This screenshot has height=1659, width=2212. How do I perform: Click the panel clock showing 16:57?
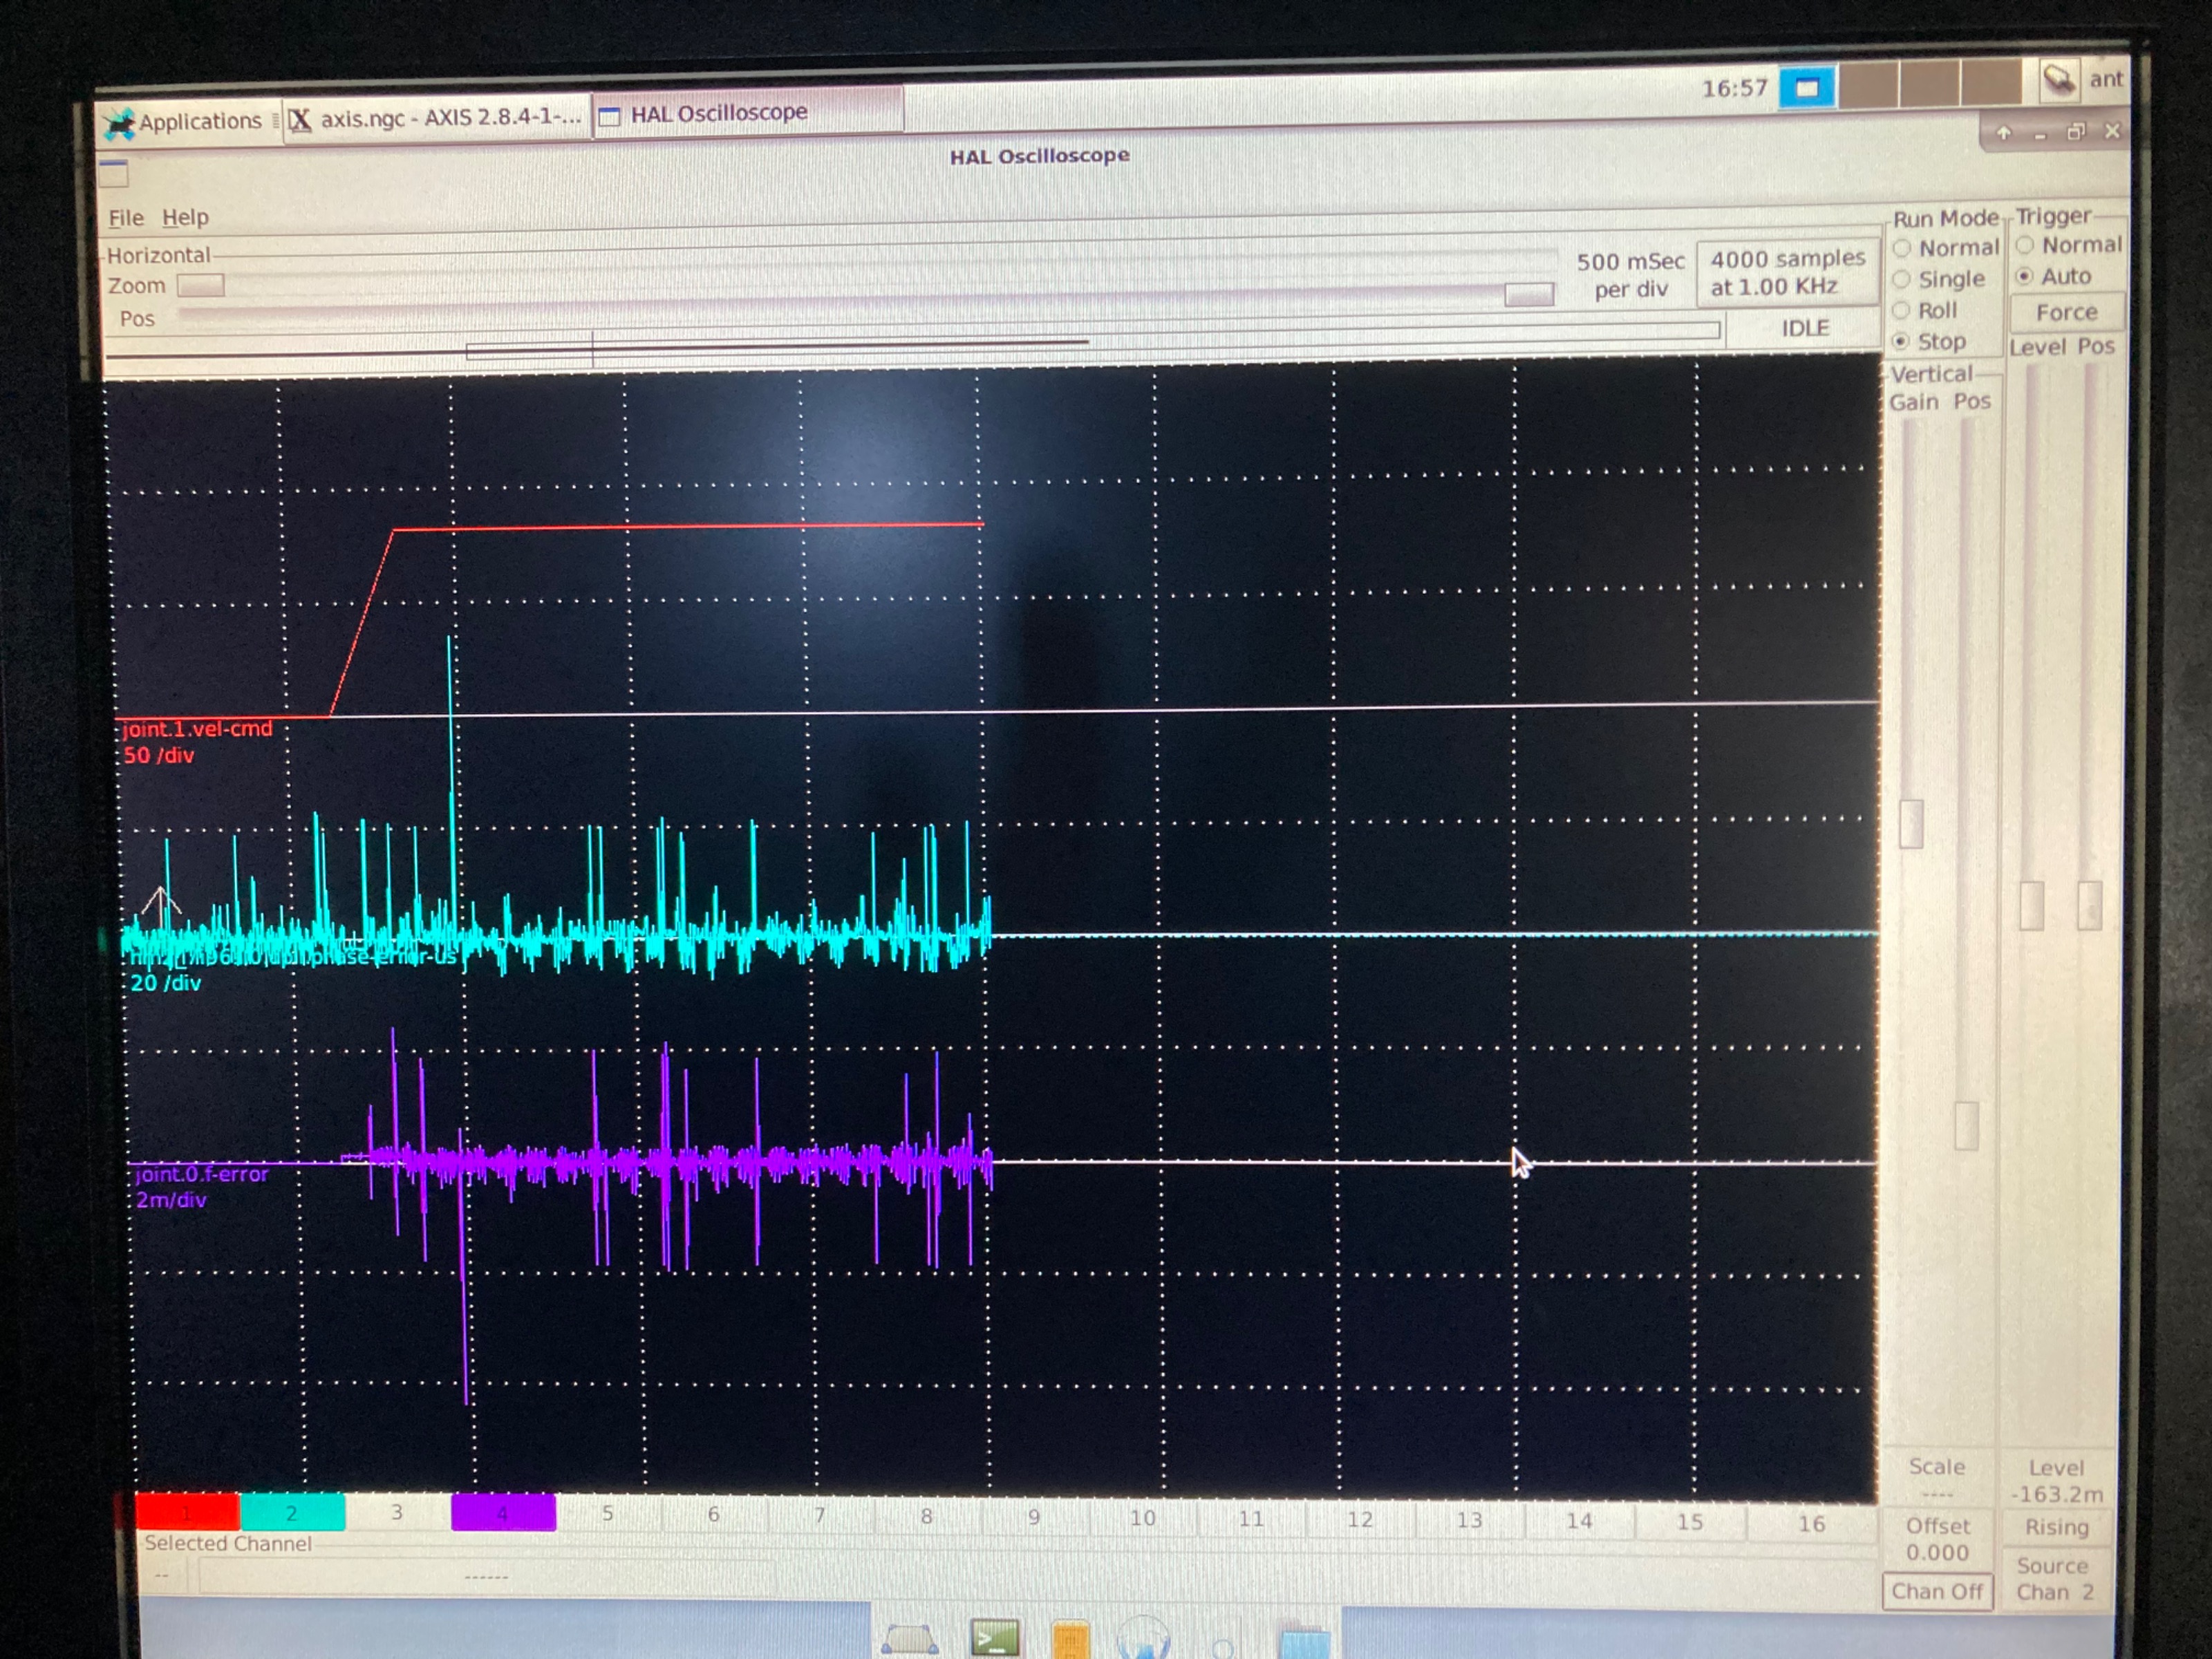click(1735, 89)
